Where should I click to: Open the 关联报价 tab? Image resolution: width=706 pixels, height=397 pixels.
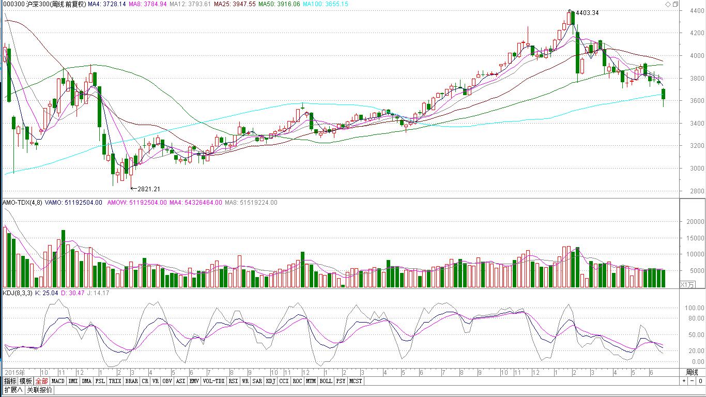[39, 390]
